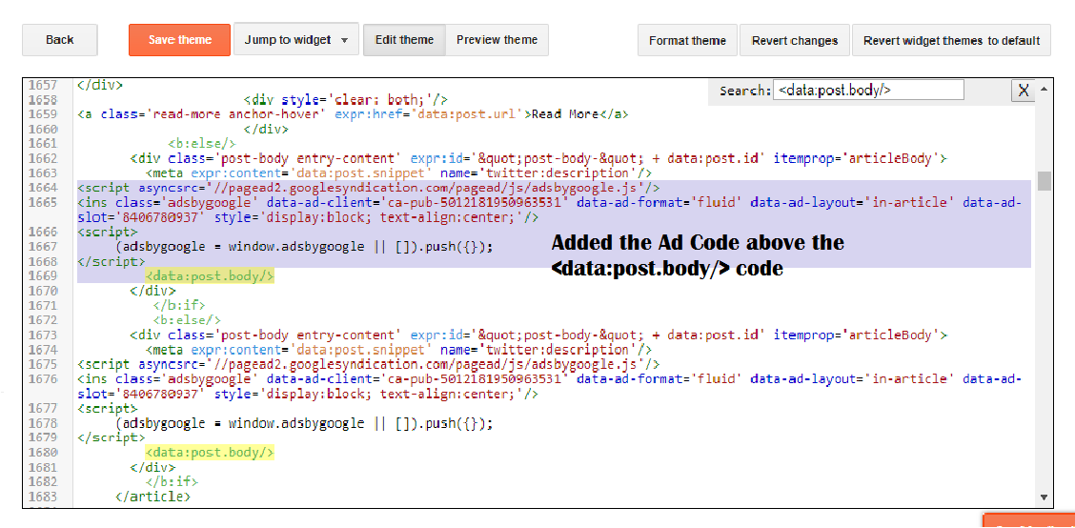Click push({}) statement on line 1678
The image size is (1075, 528).
pyautogui.click(x=304, y=424)
